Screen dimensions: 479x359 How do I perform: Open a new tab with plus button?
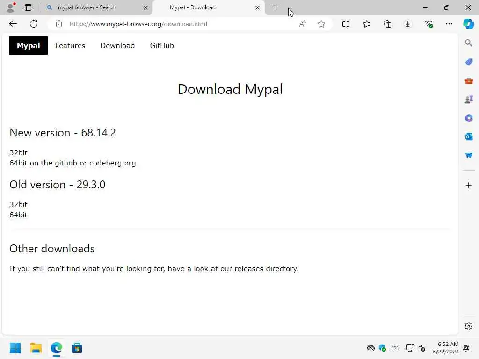275,7
